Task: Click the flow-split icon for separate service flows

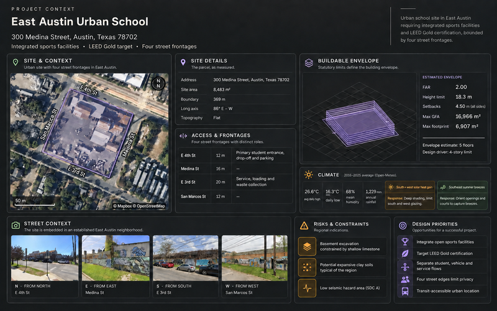Action: [x=405, y=267]
